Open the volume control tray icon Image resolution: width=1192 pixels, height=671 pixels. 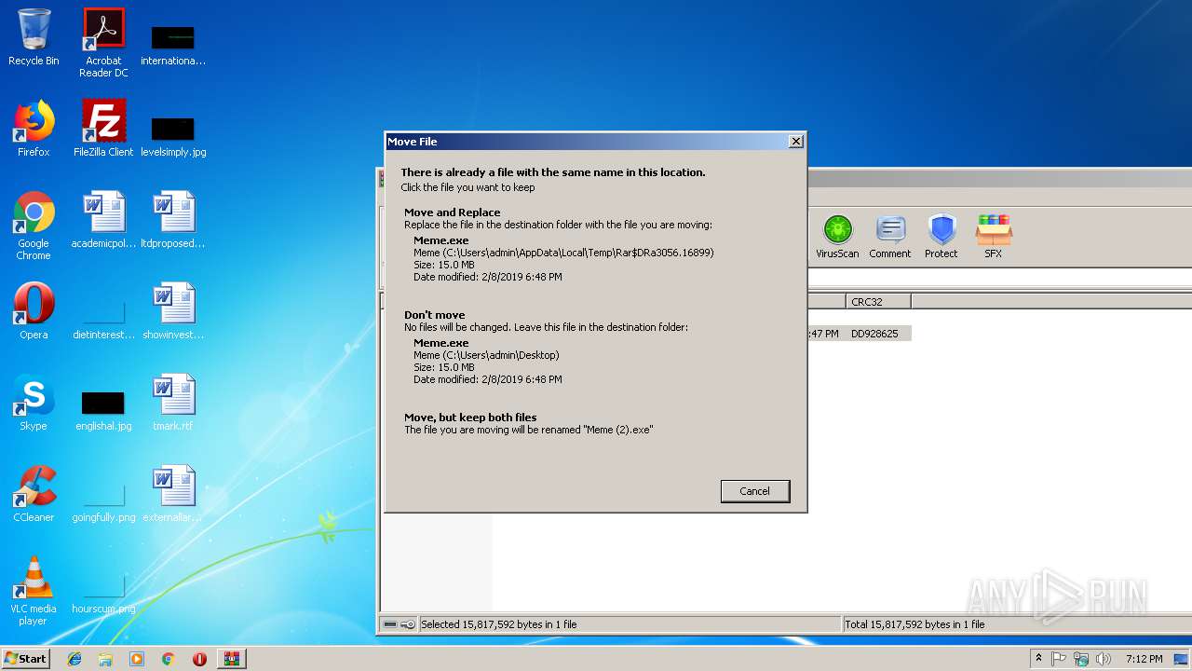click(x=1104, y=659)
